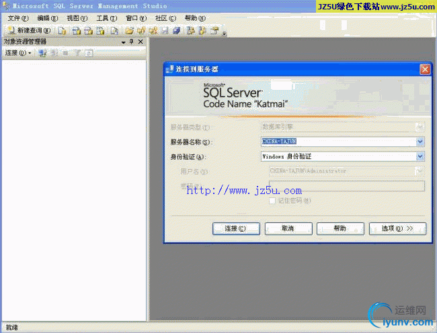Image resolution: width=437 pixels, height=333 pixels.
Task: Click the Windows 身份验证 combo box text
Action: point(287,156)
